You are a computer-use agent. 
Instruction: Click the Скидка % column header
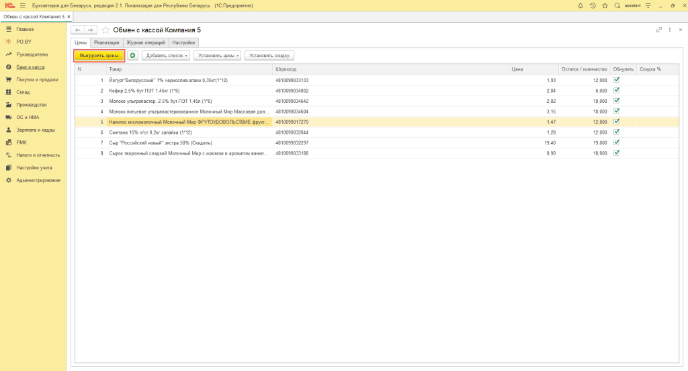[657, 69]
